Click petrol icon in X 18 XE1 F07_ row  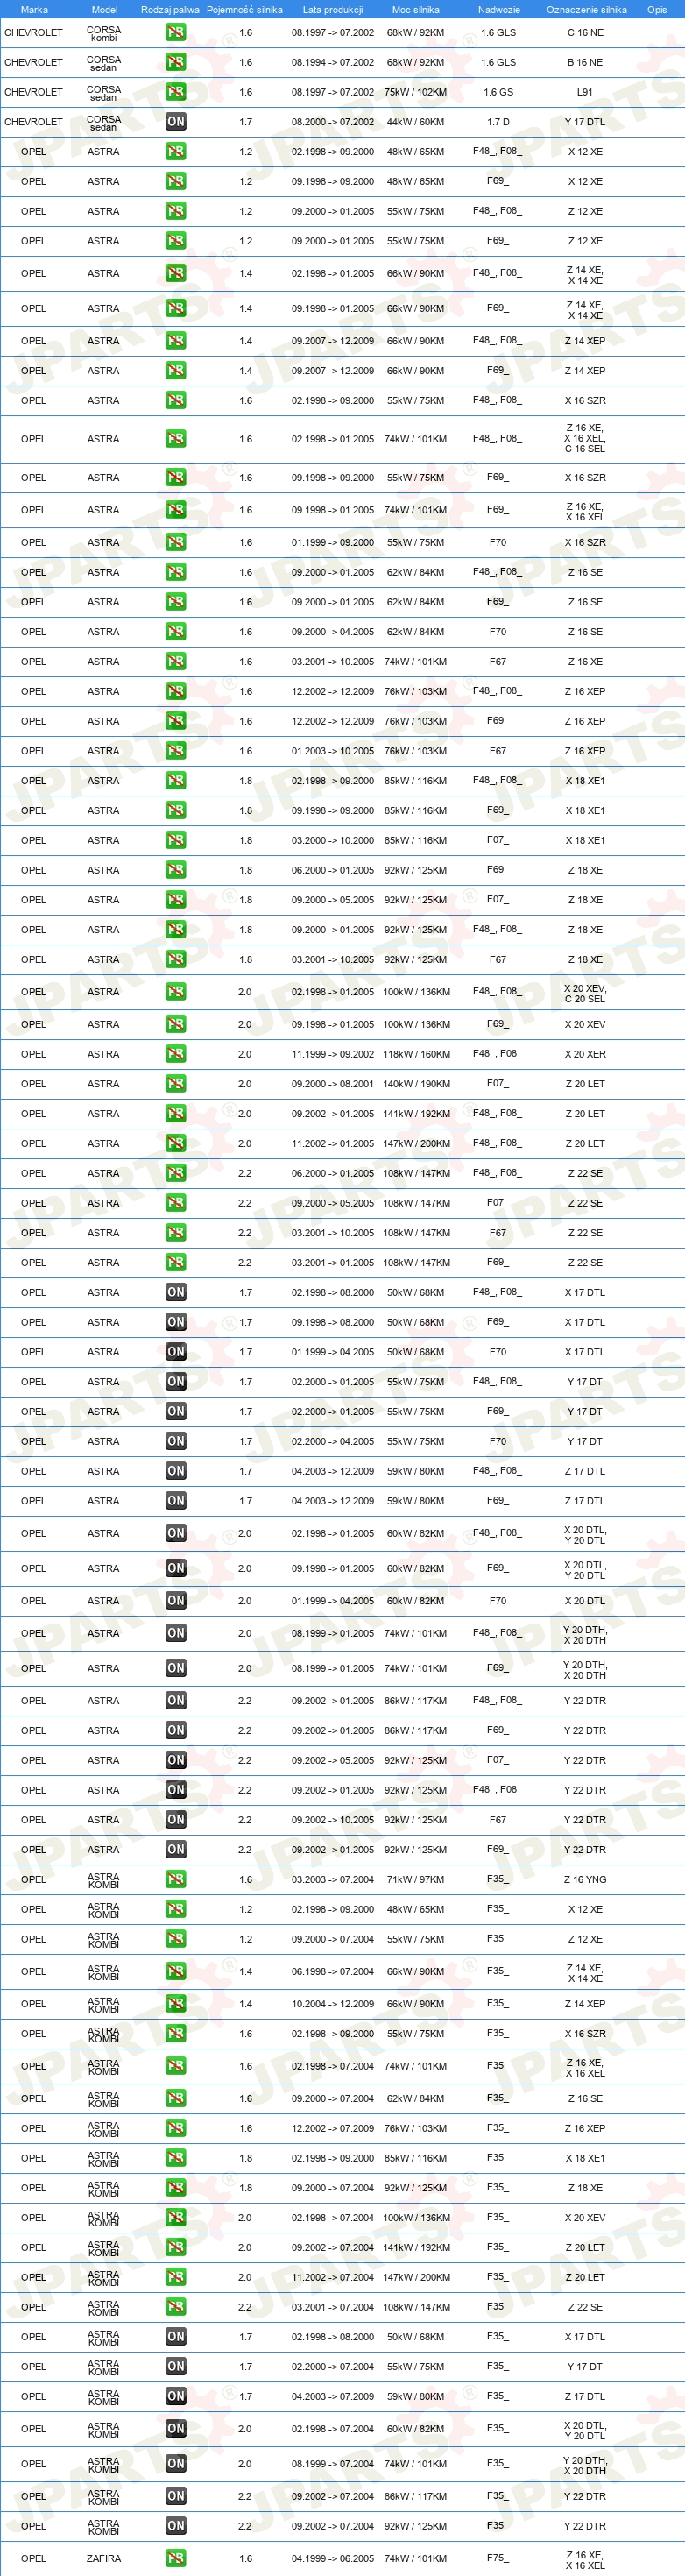(x=176, y=840)
